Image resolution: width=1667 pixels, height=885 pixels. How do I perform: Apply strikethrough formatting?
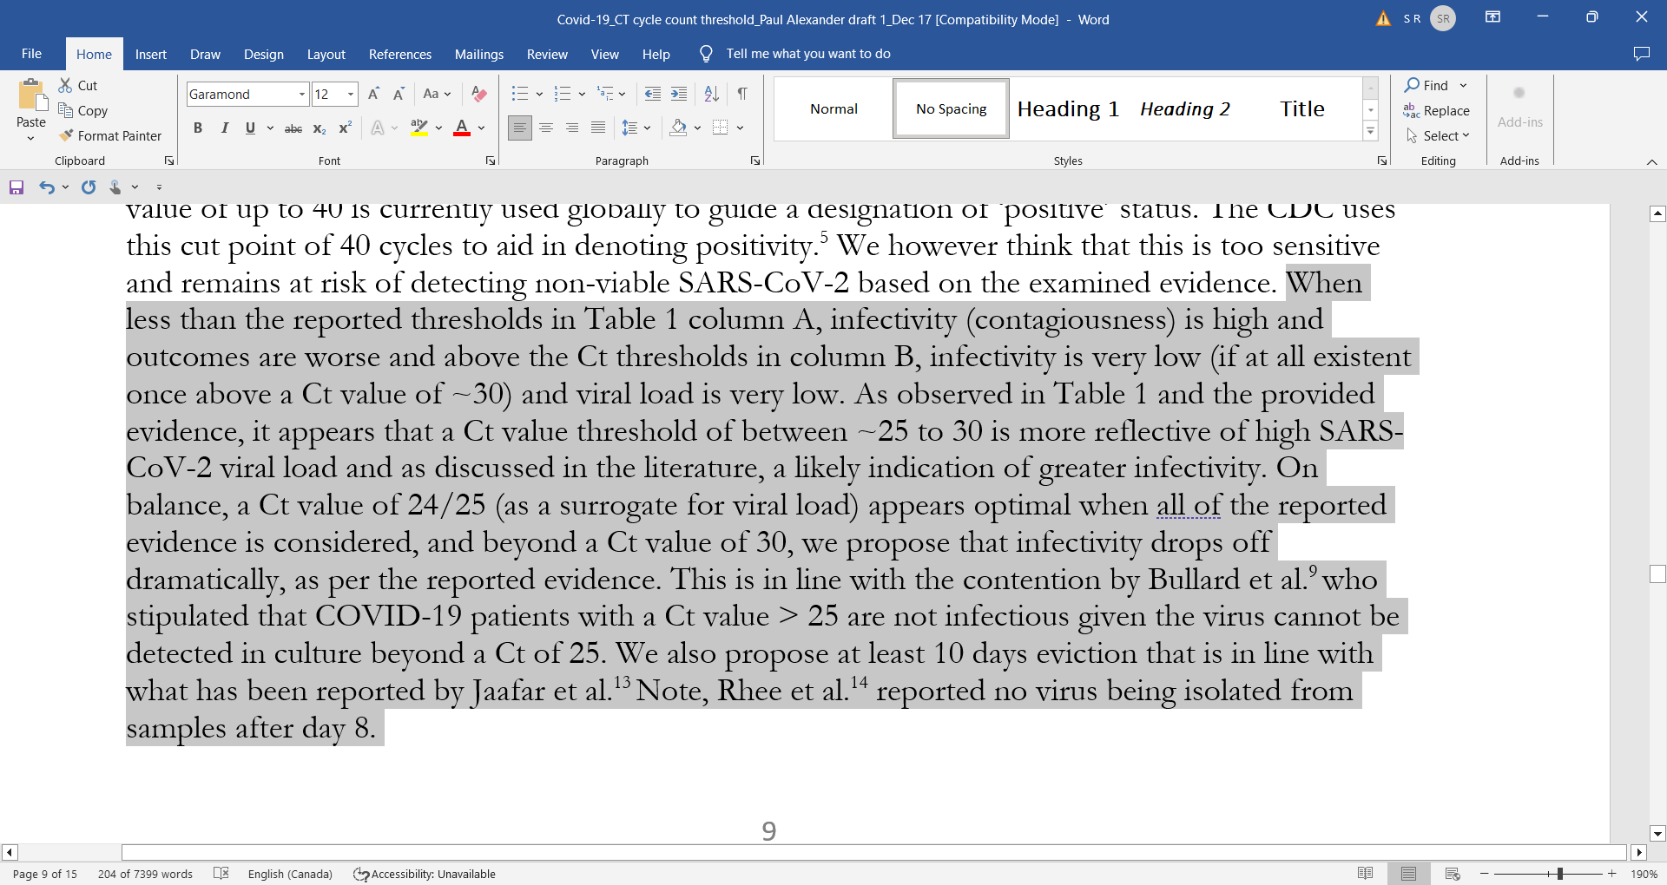293,128
